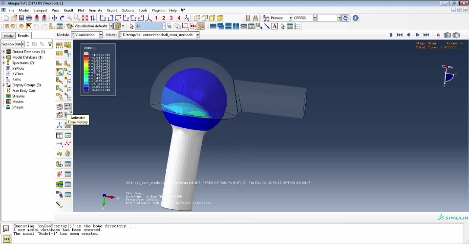Click the yellow light bulb filter icon
Image resolution: width=469 pixels, height=244 pixels.
pyautogui.click(x=50, y=44)
